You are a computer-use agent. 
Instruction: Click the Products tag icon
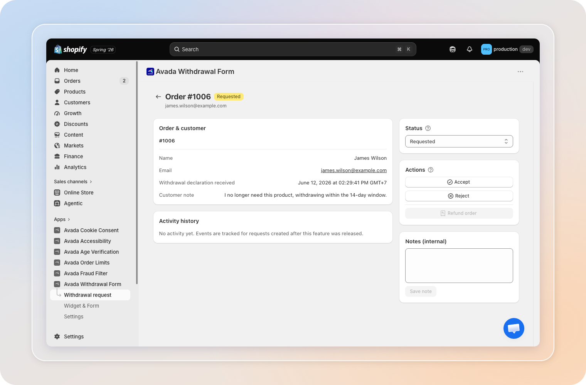pos(57,92)
